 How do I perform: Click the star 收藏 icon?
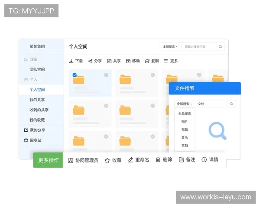pos(107,160)
